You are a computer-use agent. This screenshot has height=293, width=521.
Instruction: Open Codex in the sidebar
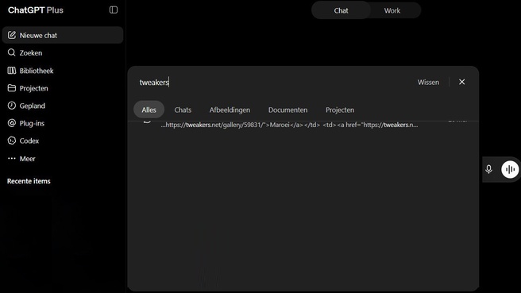tap(63, 141)
